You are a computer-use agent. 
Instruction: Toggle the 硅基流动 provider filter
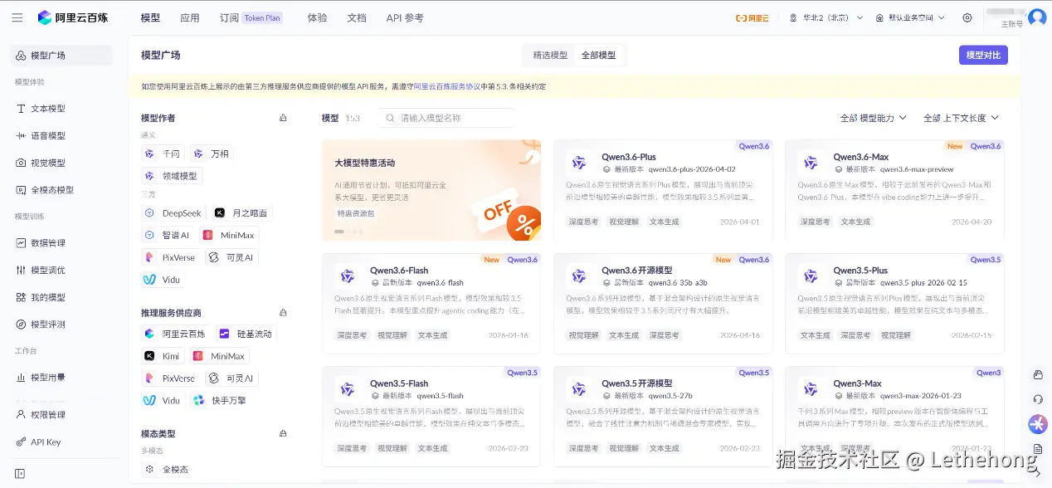tap(245, 334)
